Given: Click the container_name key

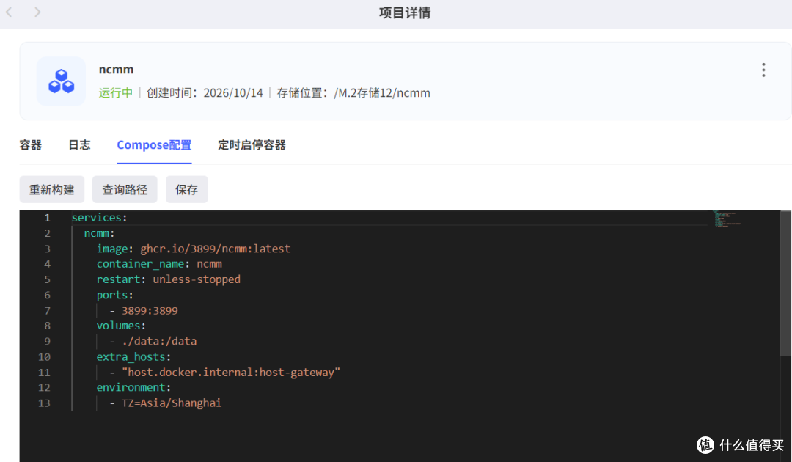Looking at the screenshot, I should click(x=140, y=264).
